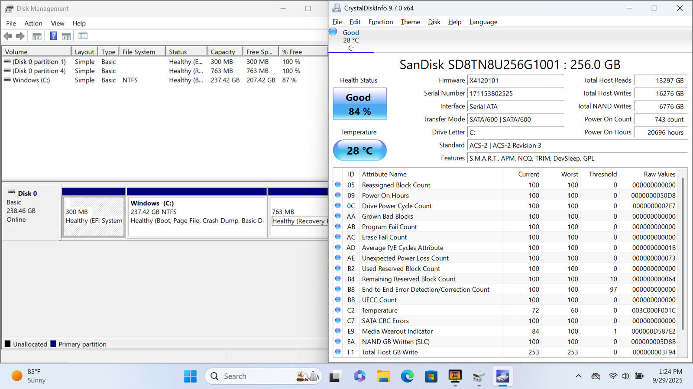Open the Function menu in CrystalDiskInfo

click(x=380, y=22)
